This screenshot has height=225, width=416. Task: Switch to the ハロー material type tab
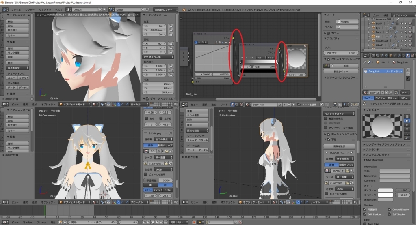404,98
